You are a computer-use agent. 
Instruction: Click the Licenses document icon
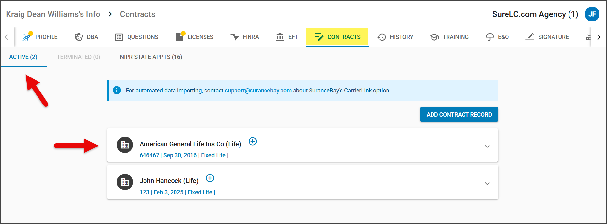pos(179,37)
